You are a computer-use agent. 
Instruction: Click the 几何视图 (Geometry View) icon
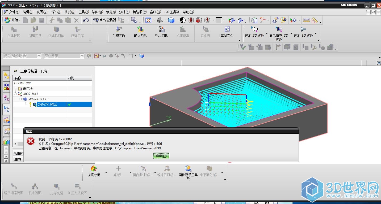[56, 189]
